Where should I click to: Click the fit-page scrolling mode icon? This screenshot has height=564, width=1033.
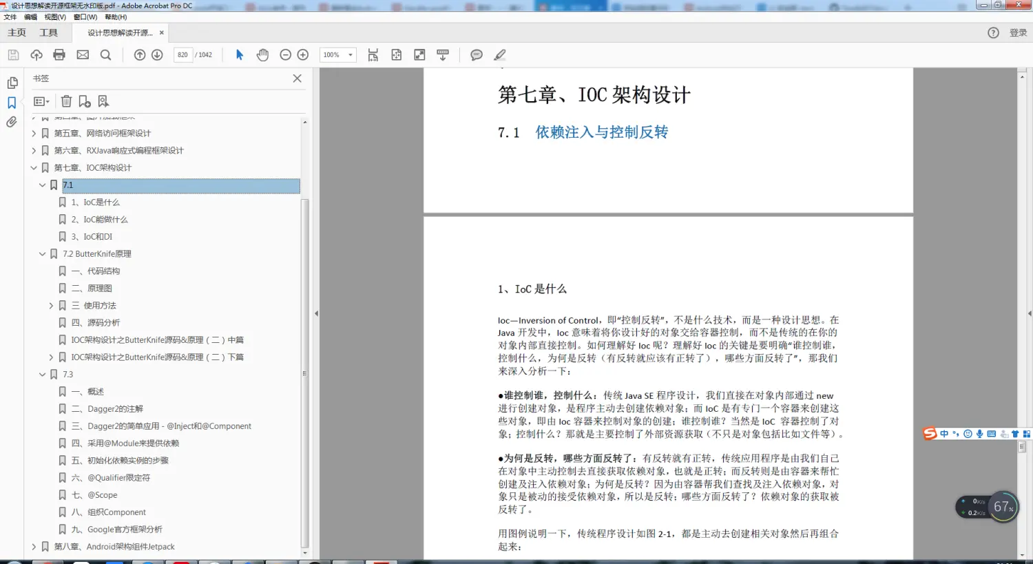373,55
